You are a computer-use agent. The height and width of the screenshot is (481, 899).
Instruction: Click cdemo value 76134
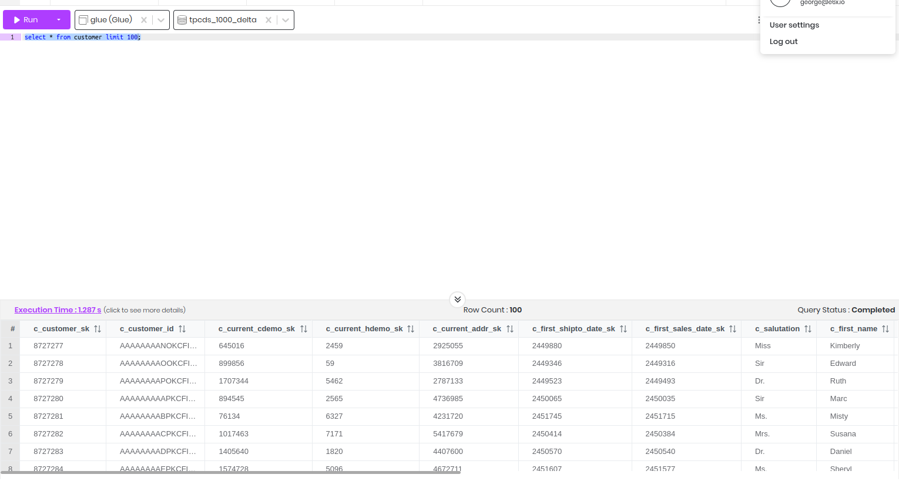(x=229, y=416)
